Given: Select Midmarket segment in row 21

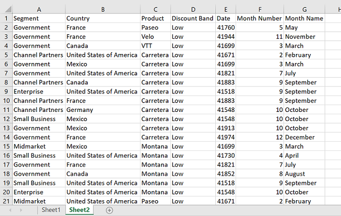Looking at the screenshot, I should click(39, 201).
